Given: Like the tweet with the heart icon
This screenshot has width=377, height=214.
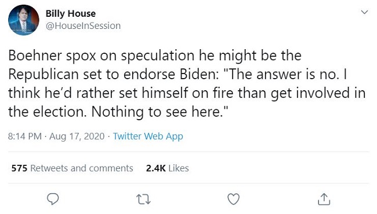Looking at the screenshot, I should click(x=234, y=199).
